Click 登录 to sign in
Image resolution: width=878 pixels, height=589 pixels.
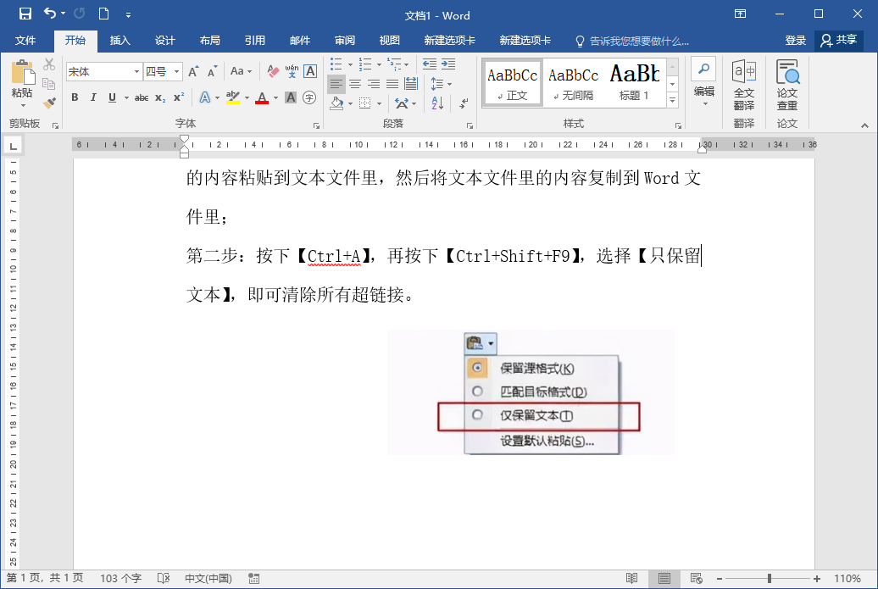pyautogui.click(x=795, y=41)
